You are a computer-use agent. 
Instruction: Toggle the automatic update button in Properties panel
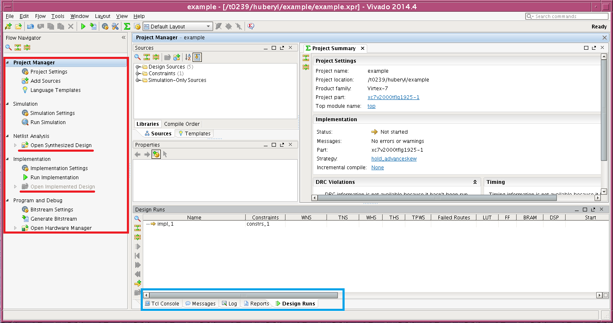pyautogui.click(x=156, y=154)
